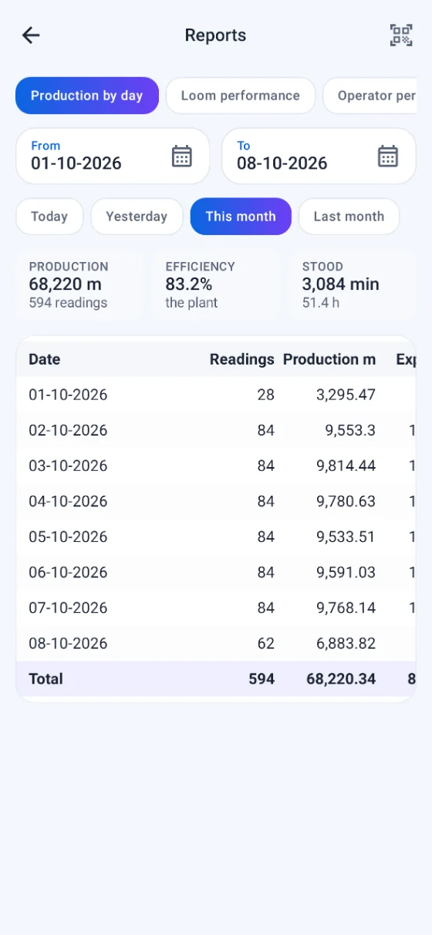Open the Production summary card
The height and width of the screenshot is (935, 432).
point(79,284)
